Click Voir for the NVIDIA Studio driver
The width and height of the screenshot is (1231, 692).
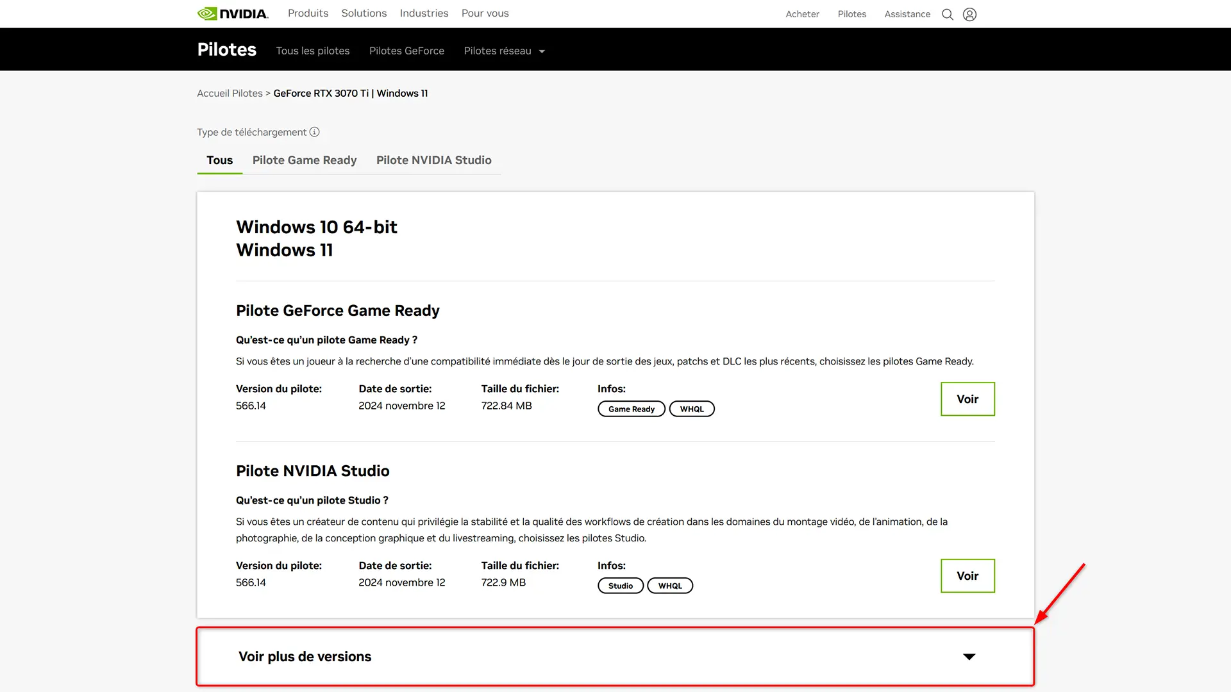click(967, 576)
